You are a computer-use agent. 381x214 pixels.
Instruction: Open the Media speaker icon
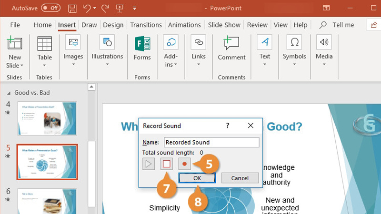[x=324, y=42]
